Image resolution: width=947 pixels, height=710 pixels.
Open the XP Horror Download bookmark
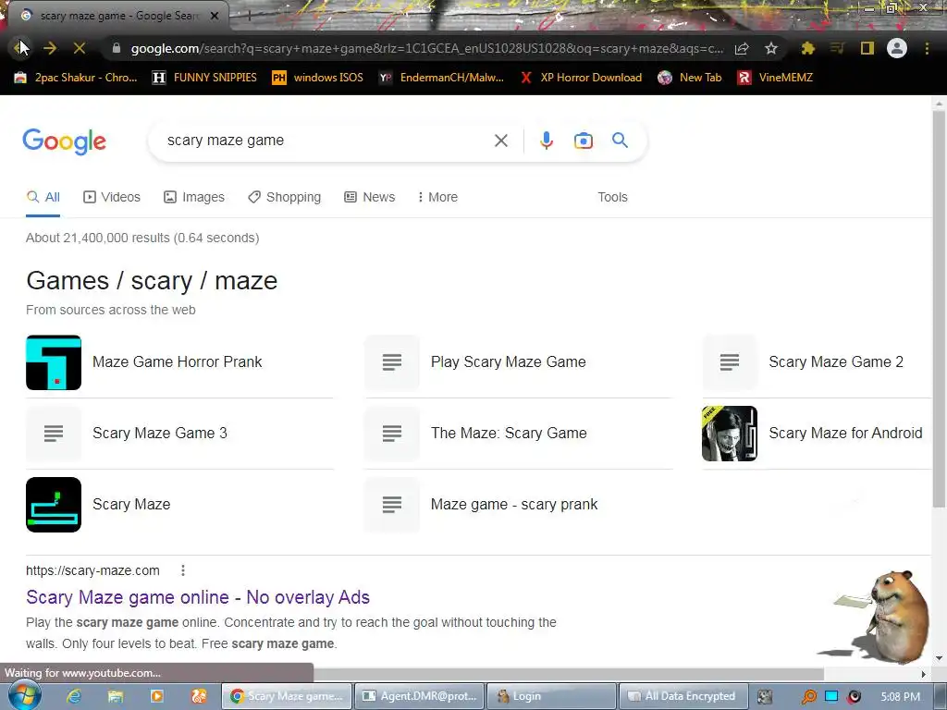[x=581, y=78]
